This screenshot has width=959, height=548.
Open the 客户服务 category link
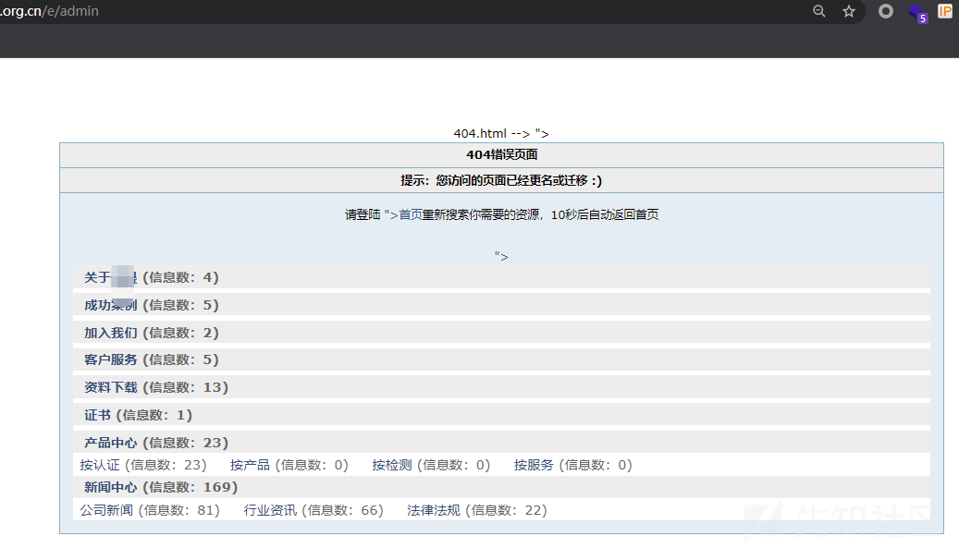point(111,359)
